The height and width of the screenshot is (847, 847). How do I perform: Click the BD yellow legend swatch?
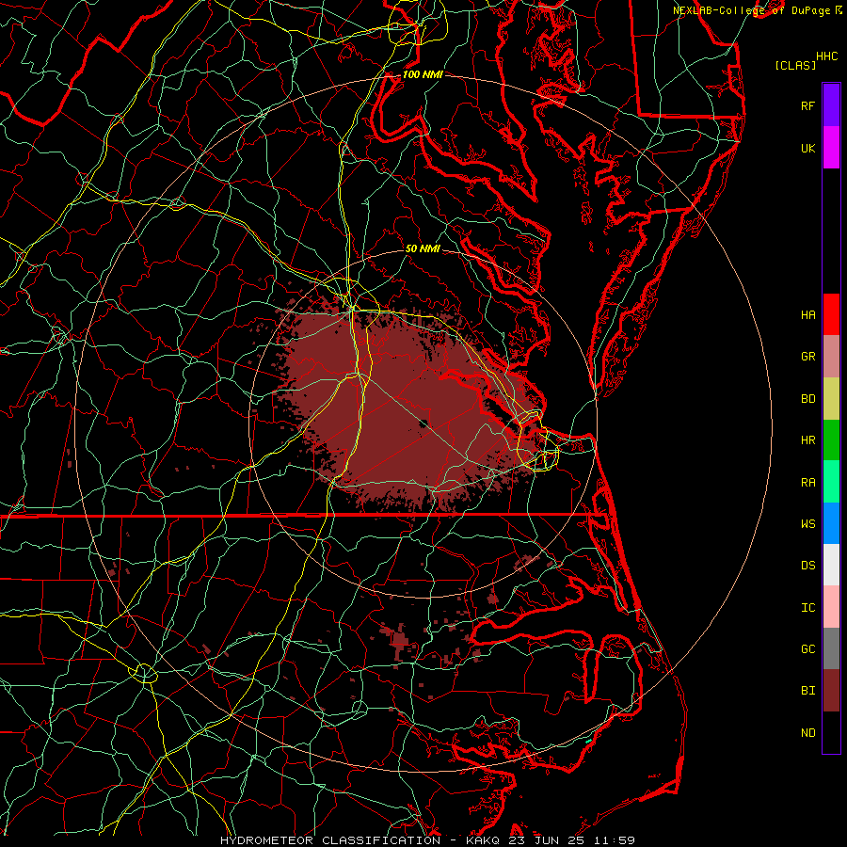[831, 398]
